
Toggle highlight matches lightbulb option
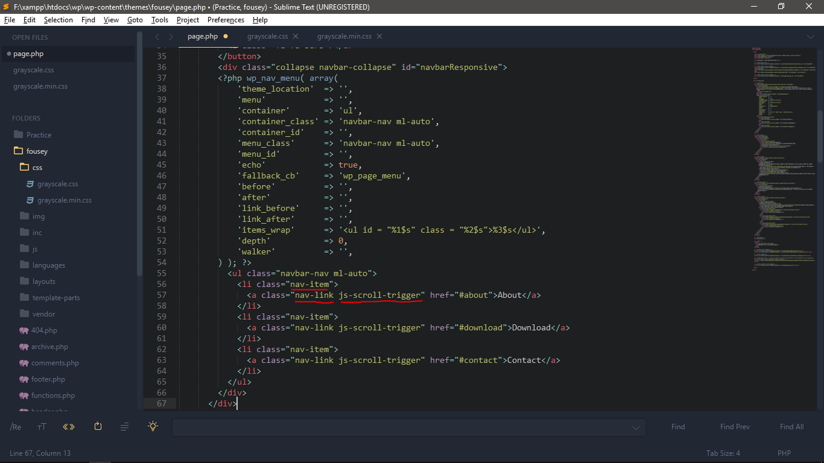[x=153, y=426]
